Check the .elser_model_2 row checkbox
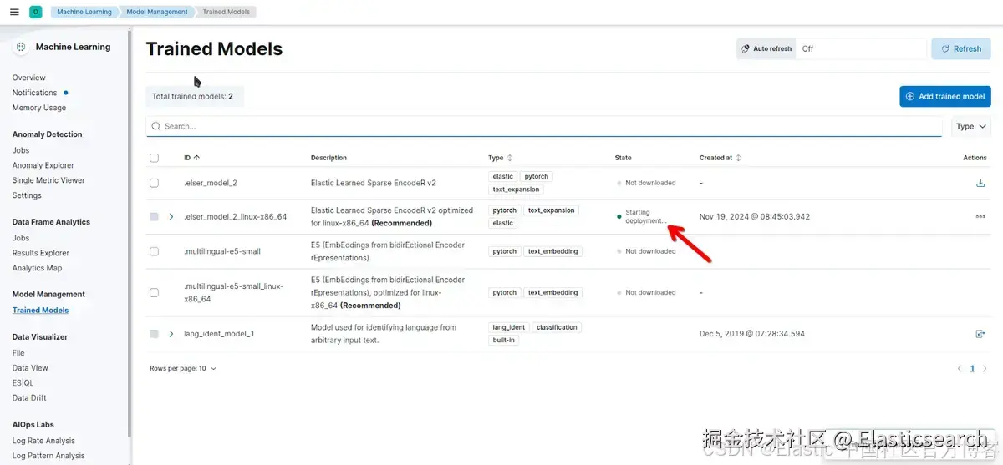1003x465 pixels. [154, 183]
